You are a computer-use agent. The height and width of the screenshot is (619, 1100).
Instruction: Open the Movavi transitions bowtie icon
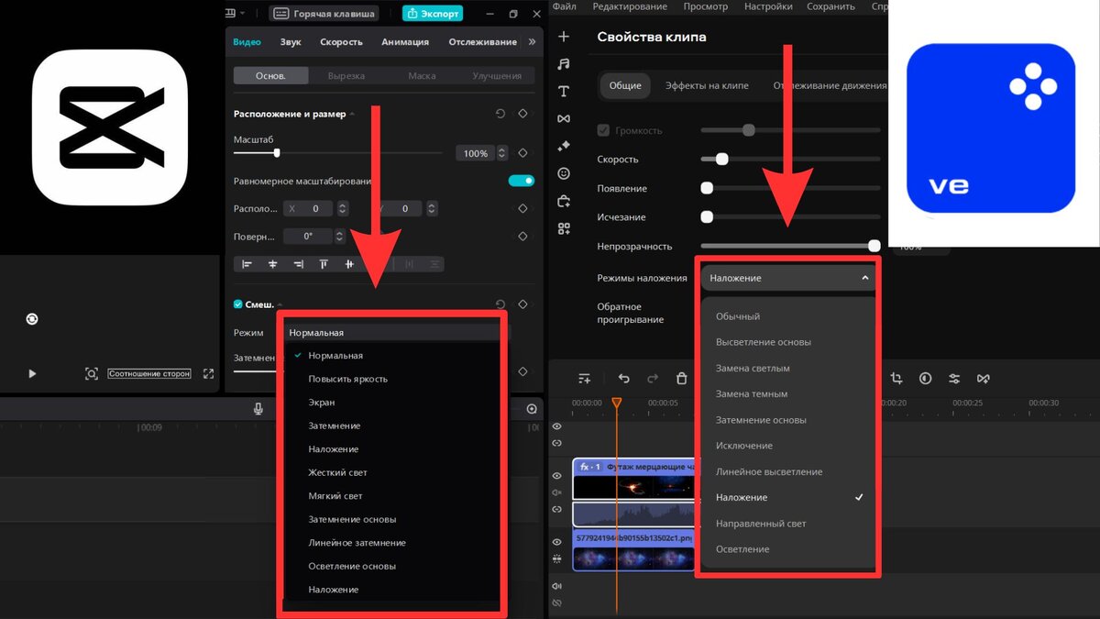(564, 118)
